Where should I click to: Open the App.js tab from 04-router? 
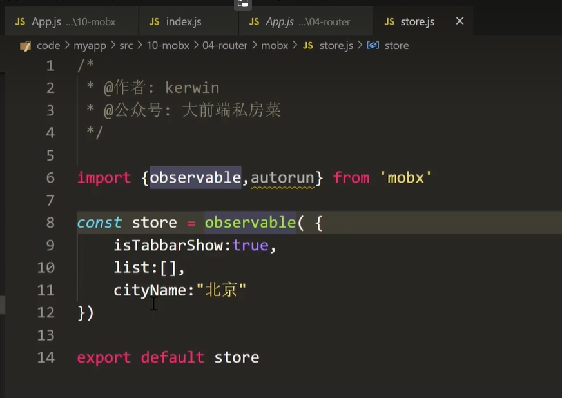click(x=307, y=21)
